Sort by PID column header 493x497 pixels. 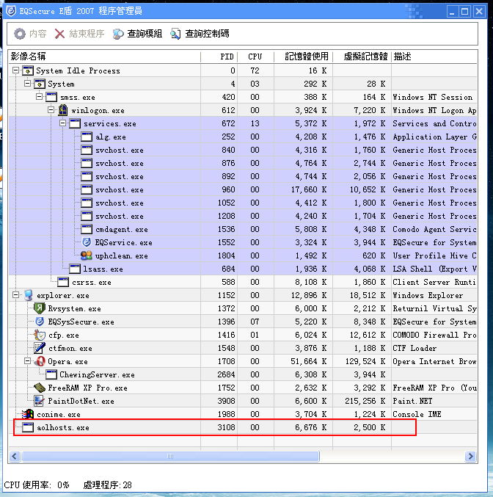pos(219,57)
